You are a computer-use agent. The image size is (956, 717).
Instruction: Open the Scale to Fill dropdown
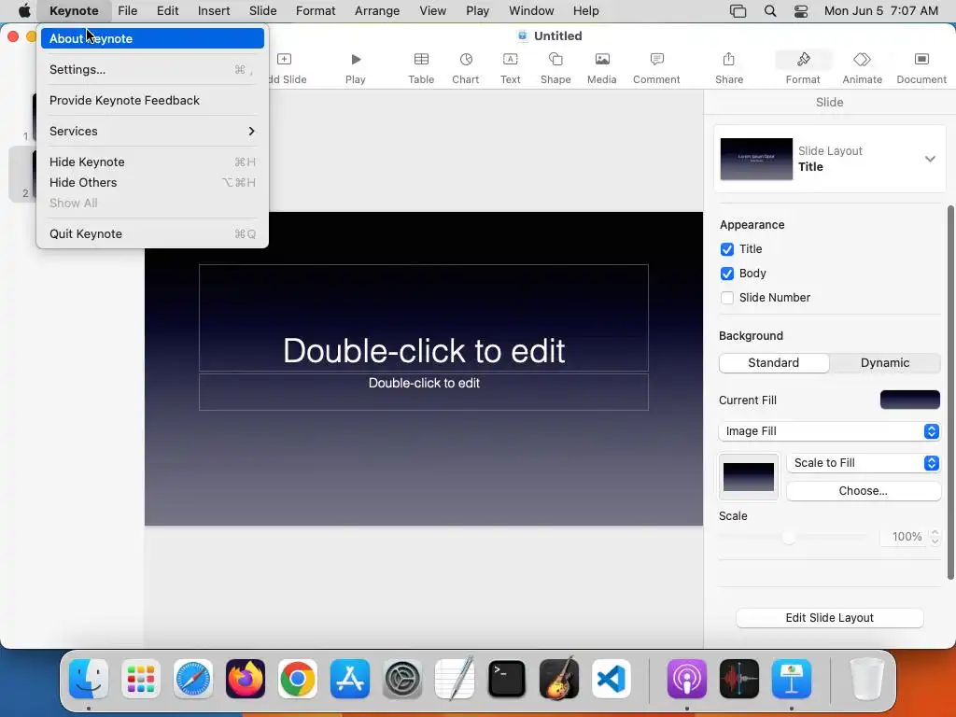click(864, 463)
